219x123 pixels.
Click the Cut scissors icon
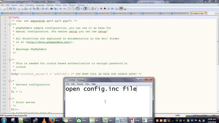[30, 9]
